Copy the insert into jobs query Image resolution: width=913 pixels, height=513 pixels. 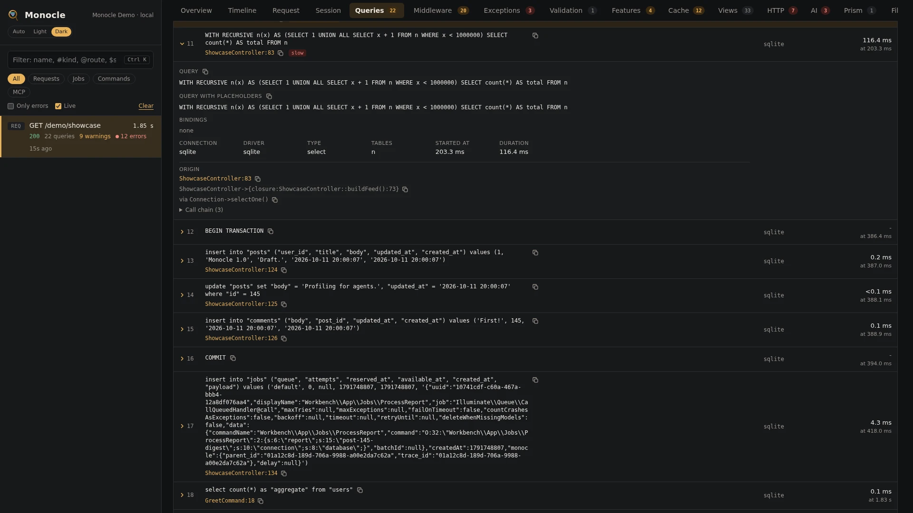[535, 380]
